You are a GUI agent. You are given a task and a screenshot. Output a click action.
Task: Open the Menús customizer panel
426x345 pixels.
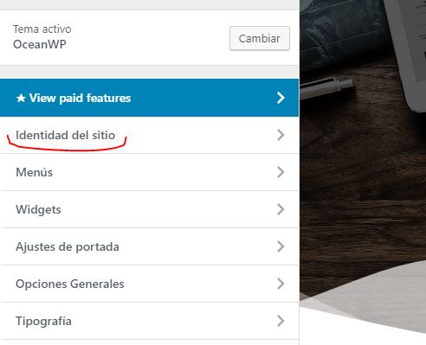[149, 172]
